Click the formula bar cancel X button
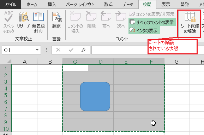 click(58, 50)
